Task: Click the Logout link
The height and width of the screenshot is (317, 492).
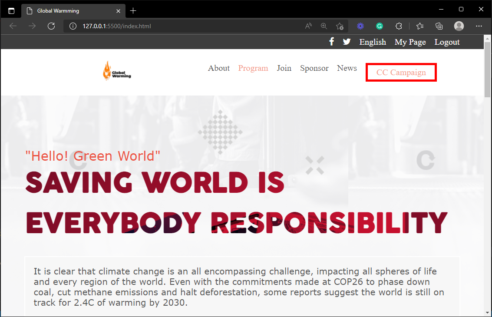Action: click(x=447, y=42)
